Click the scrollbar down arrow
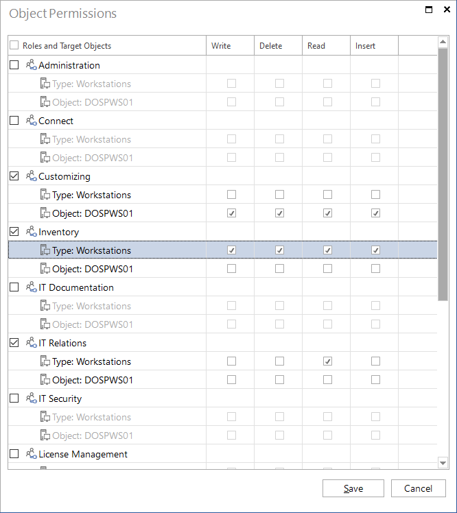Image resolution: width=457 pixels, height=513 pixels. pos(443,463)
